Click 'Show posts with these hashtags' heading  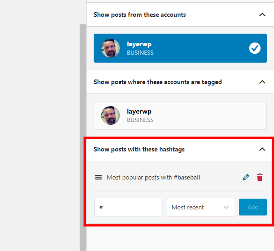[x=139, y=149]
